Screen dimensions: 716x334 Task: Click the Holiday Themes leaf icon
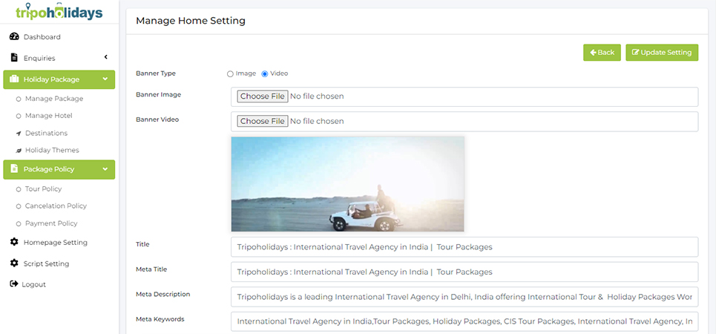pos(19,151)
